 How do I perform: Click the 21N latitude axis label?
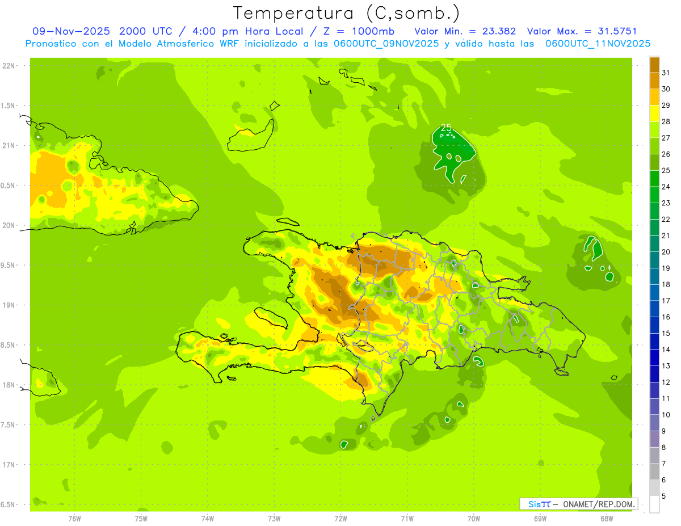point(9,146)
